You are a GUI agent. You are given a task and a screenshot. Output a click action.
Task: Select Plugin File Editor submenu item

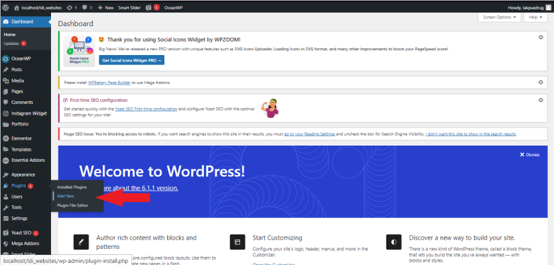click(x=72, y=205)
